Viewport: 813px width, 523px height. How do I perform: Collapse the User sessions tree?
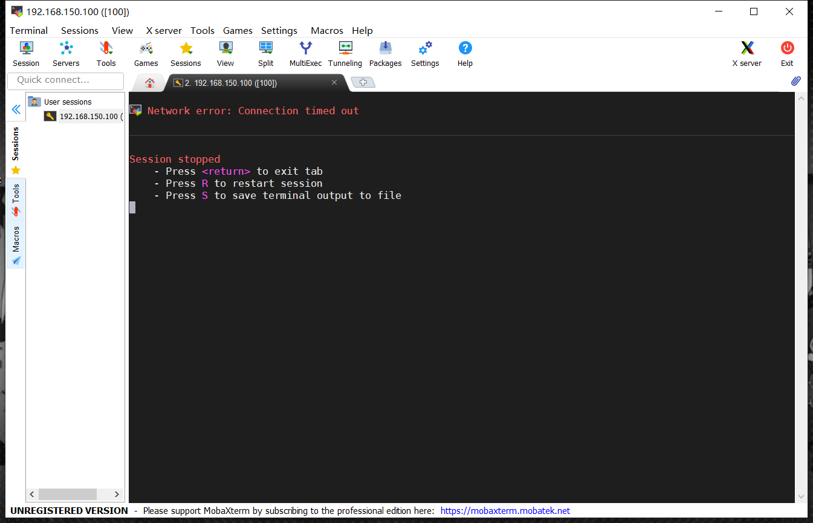pos(34,102)
